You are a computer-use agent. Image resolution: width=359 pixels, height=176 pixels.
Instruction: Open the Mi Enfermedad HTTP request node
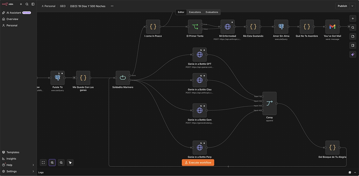click(228, 27)
